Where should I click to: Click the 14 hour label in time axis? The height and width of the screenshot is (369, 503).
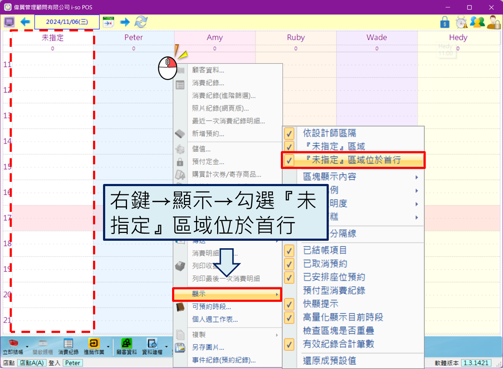[7, 141]
